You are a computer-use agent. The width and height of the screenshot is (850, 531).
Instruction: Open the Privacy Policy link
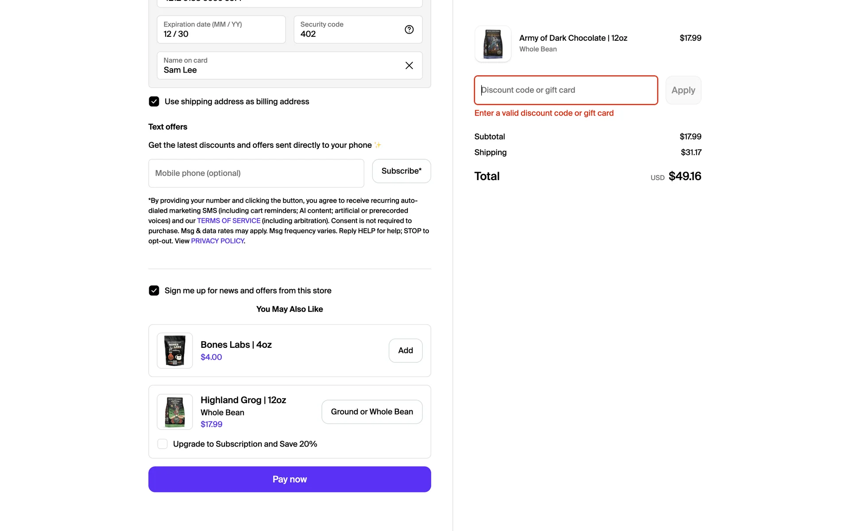217,241
